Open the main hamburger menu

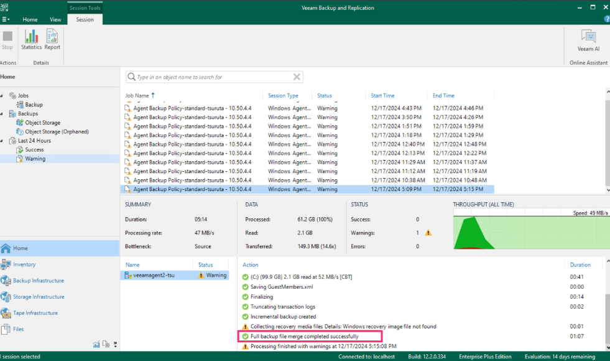(6, 19)
